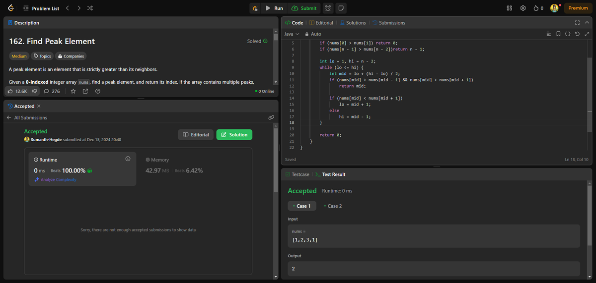Dislike the problem with thumbs down

[35, 91]
